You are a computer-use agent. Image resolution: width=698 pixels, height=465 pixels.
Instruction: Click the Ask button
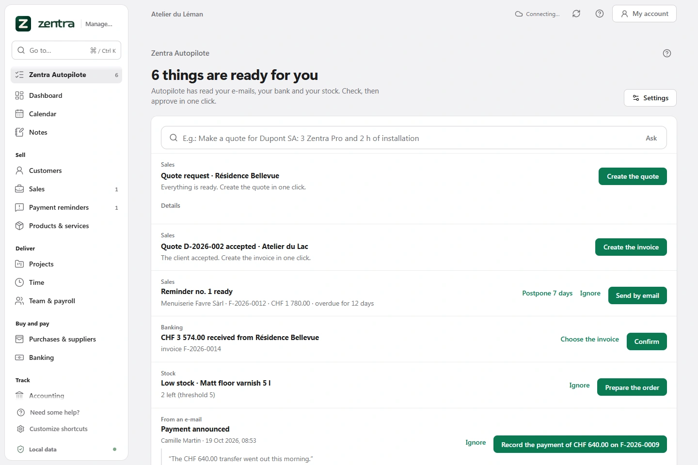pyautogui.click(x=651, y=138)
